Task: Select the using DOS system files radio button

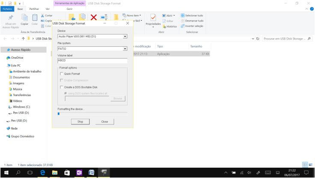Action: coord(65,93)
